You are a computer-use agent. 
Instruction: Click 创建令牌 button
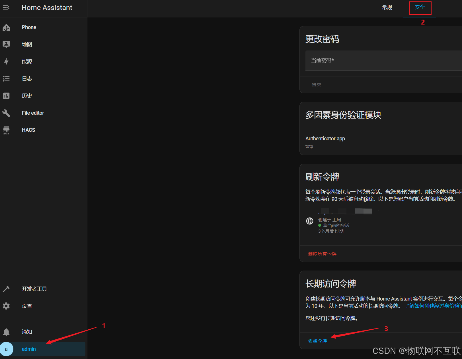317,341
